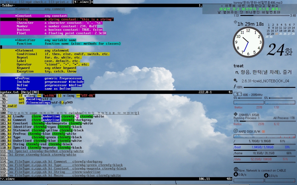This screenshot has width=297, height=185.
Task: Click the sun icon beside uptime
Action: point(236,22)
